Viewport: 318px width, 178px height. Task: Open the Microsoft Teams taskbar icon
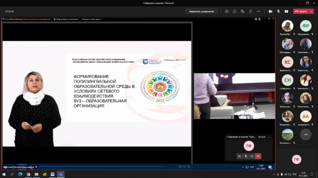coord(60,174)
